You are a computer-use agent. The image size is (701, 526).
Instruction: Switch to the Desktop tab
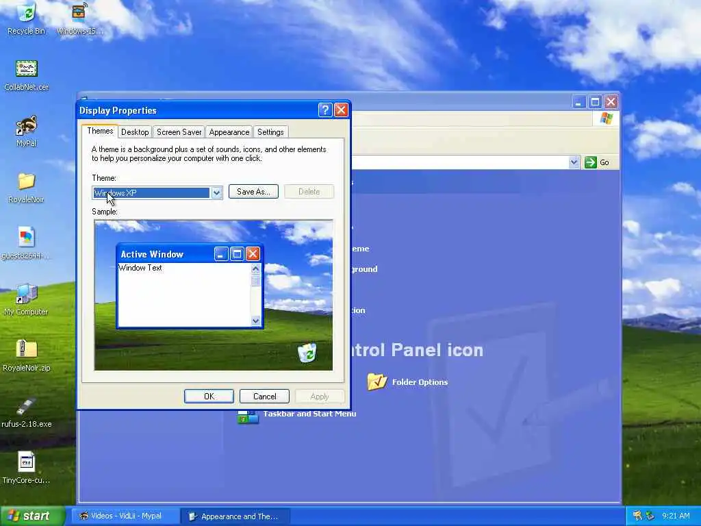point(135,132)
